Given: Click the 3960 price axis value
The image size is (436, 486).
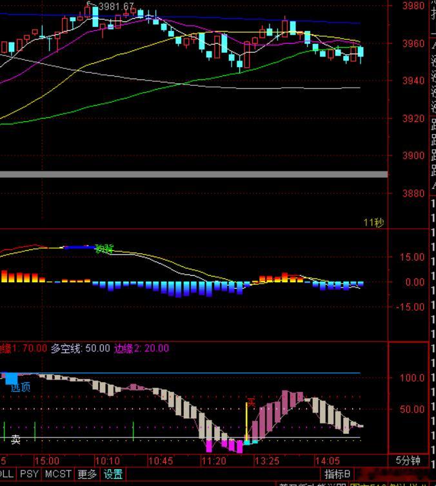Looking at the screenshot, I should pyautogui.click(x=413, y=43).
